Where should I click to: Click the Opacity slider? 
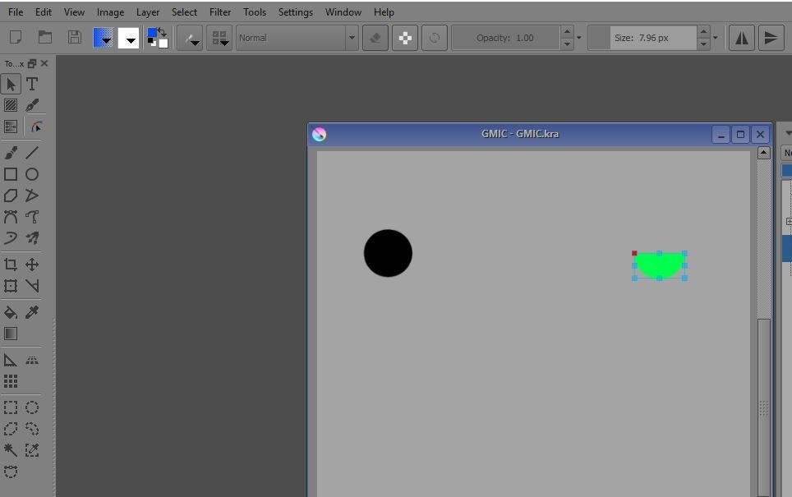[x=506, y=38]
